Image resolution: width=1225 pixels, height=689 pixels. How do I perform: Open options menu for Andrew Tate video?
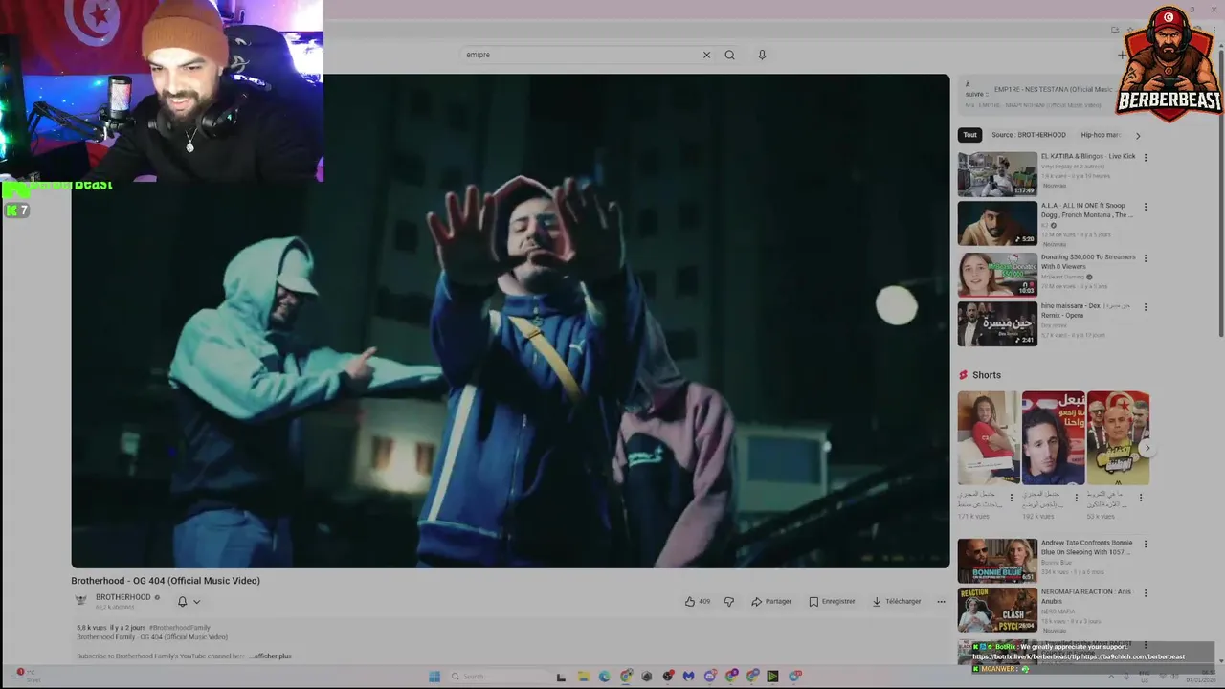pyautogui.click(x=1146, y=545)
